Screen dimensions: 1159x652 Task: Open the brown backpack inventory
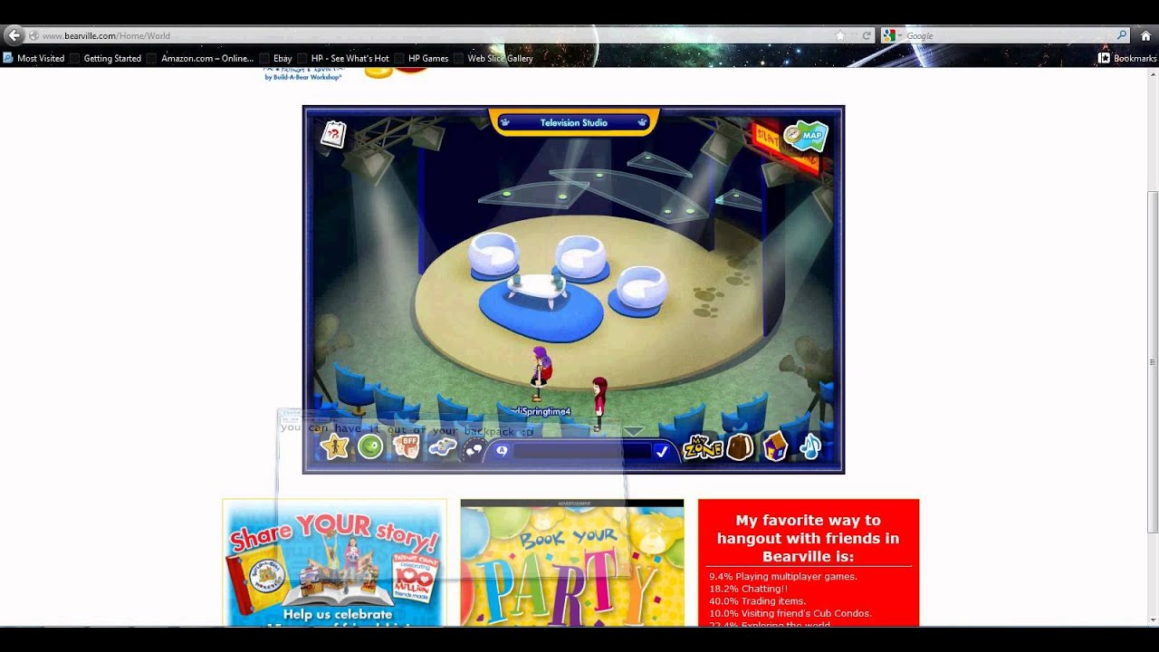pyautogui.click(x=740, y=446)
